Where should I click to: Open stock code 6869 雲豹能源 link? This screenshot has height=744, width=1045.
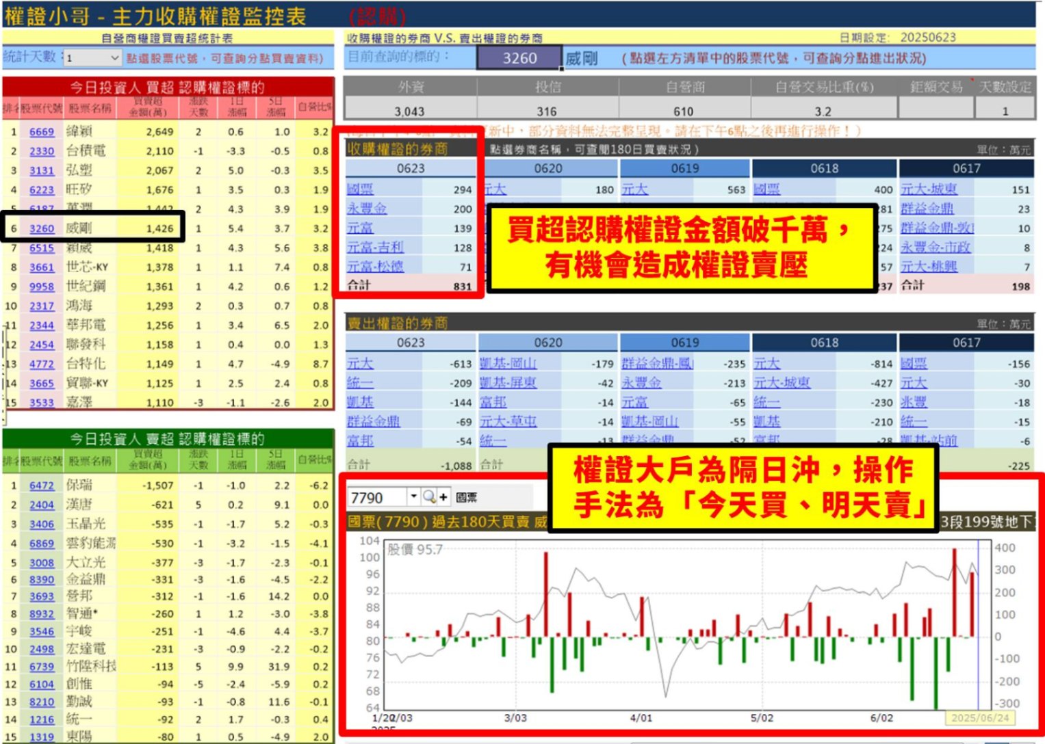(x=42, y=544)
